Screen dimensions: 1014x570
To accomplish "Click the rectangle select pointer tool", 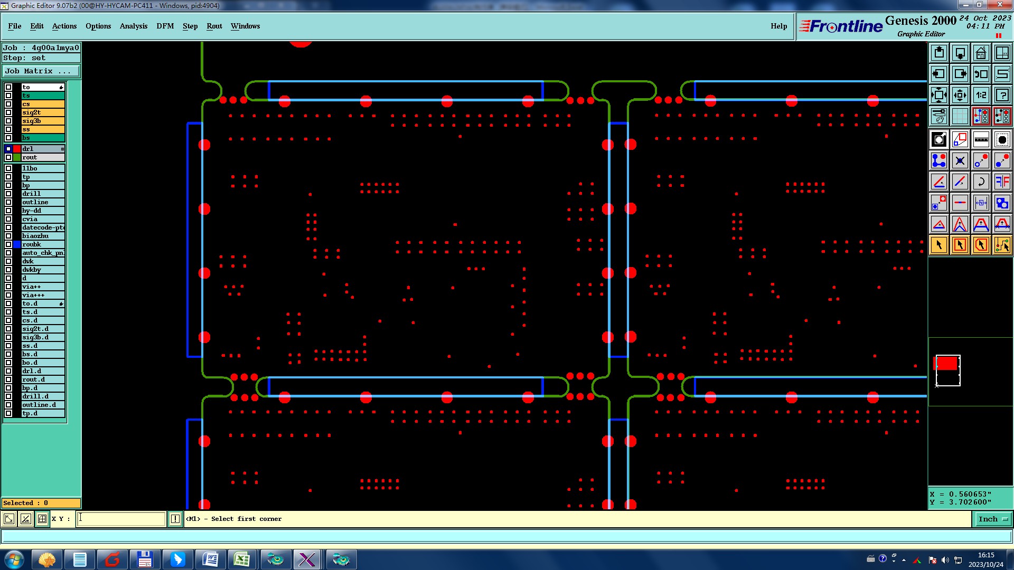I will 960,245.
